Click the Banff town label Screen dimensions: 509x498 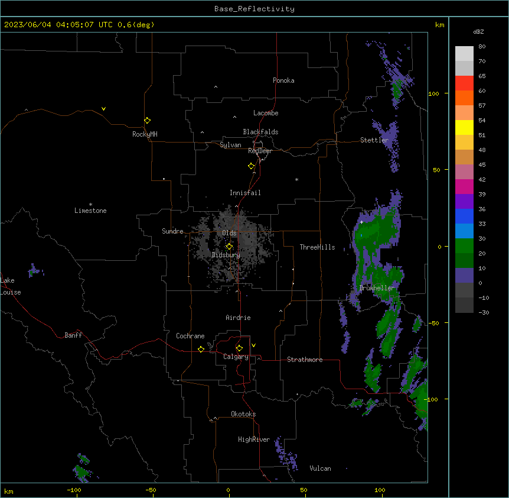73,335
